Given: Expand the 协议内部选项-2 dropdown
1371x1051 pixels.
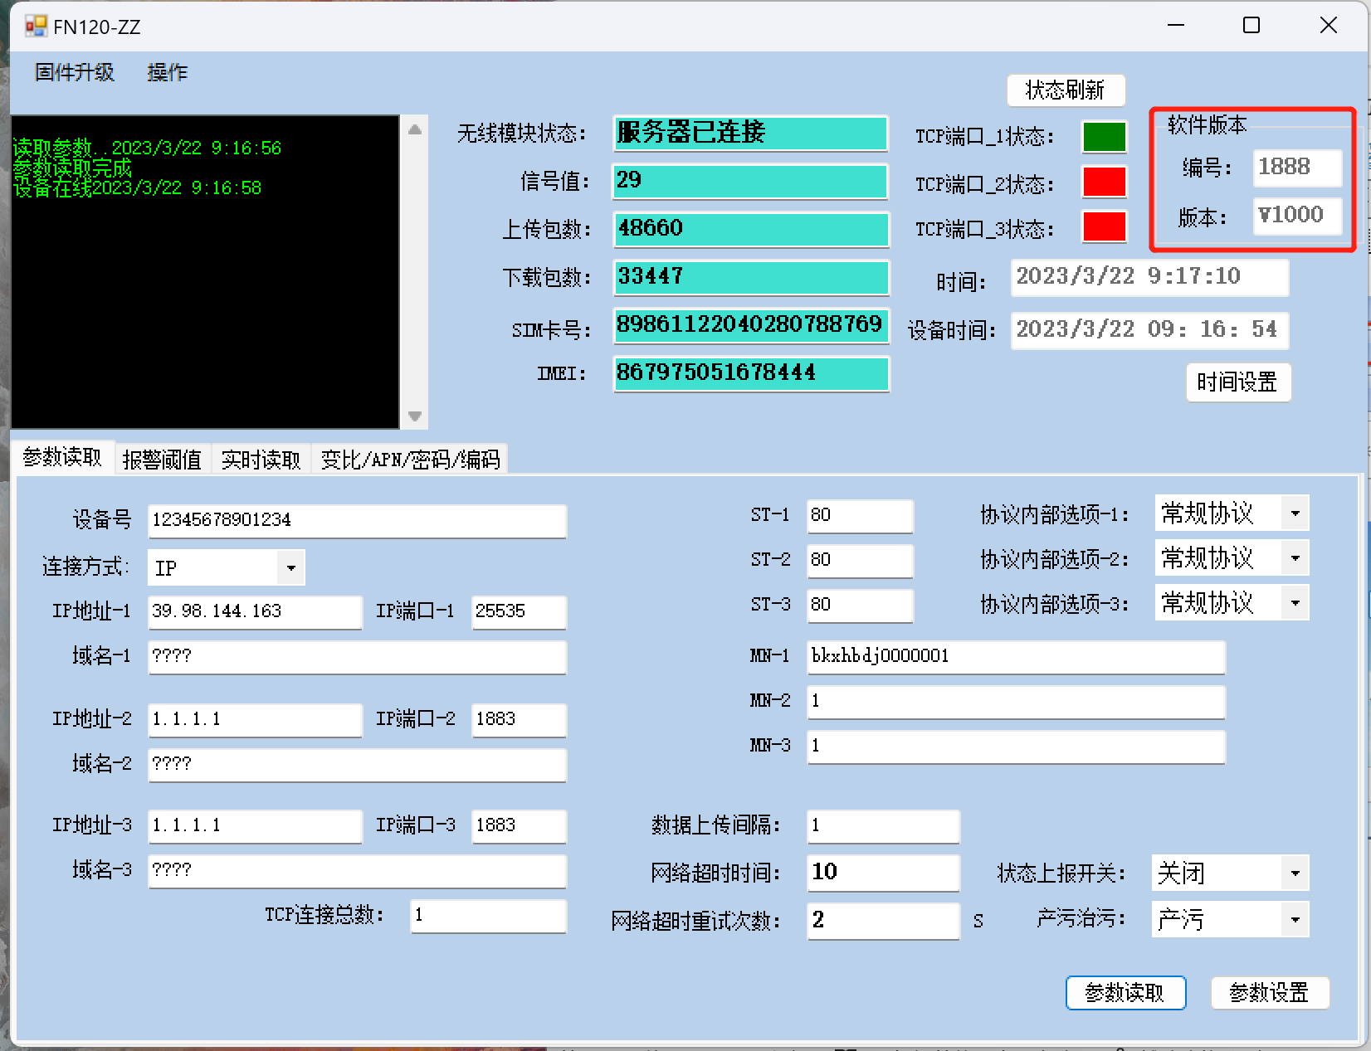Looking at the screenshot, I should coord(1294,558).
